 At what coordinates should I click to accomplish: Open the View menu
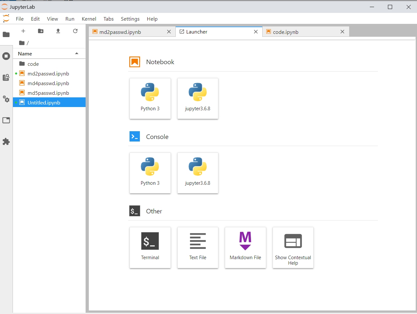pyautogui.click(x=52, y=19)
